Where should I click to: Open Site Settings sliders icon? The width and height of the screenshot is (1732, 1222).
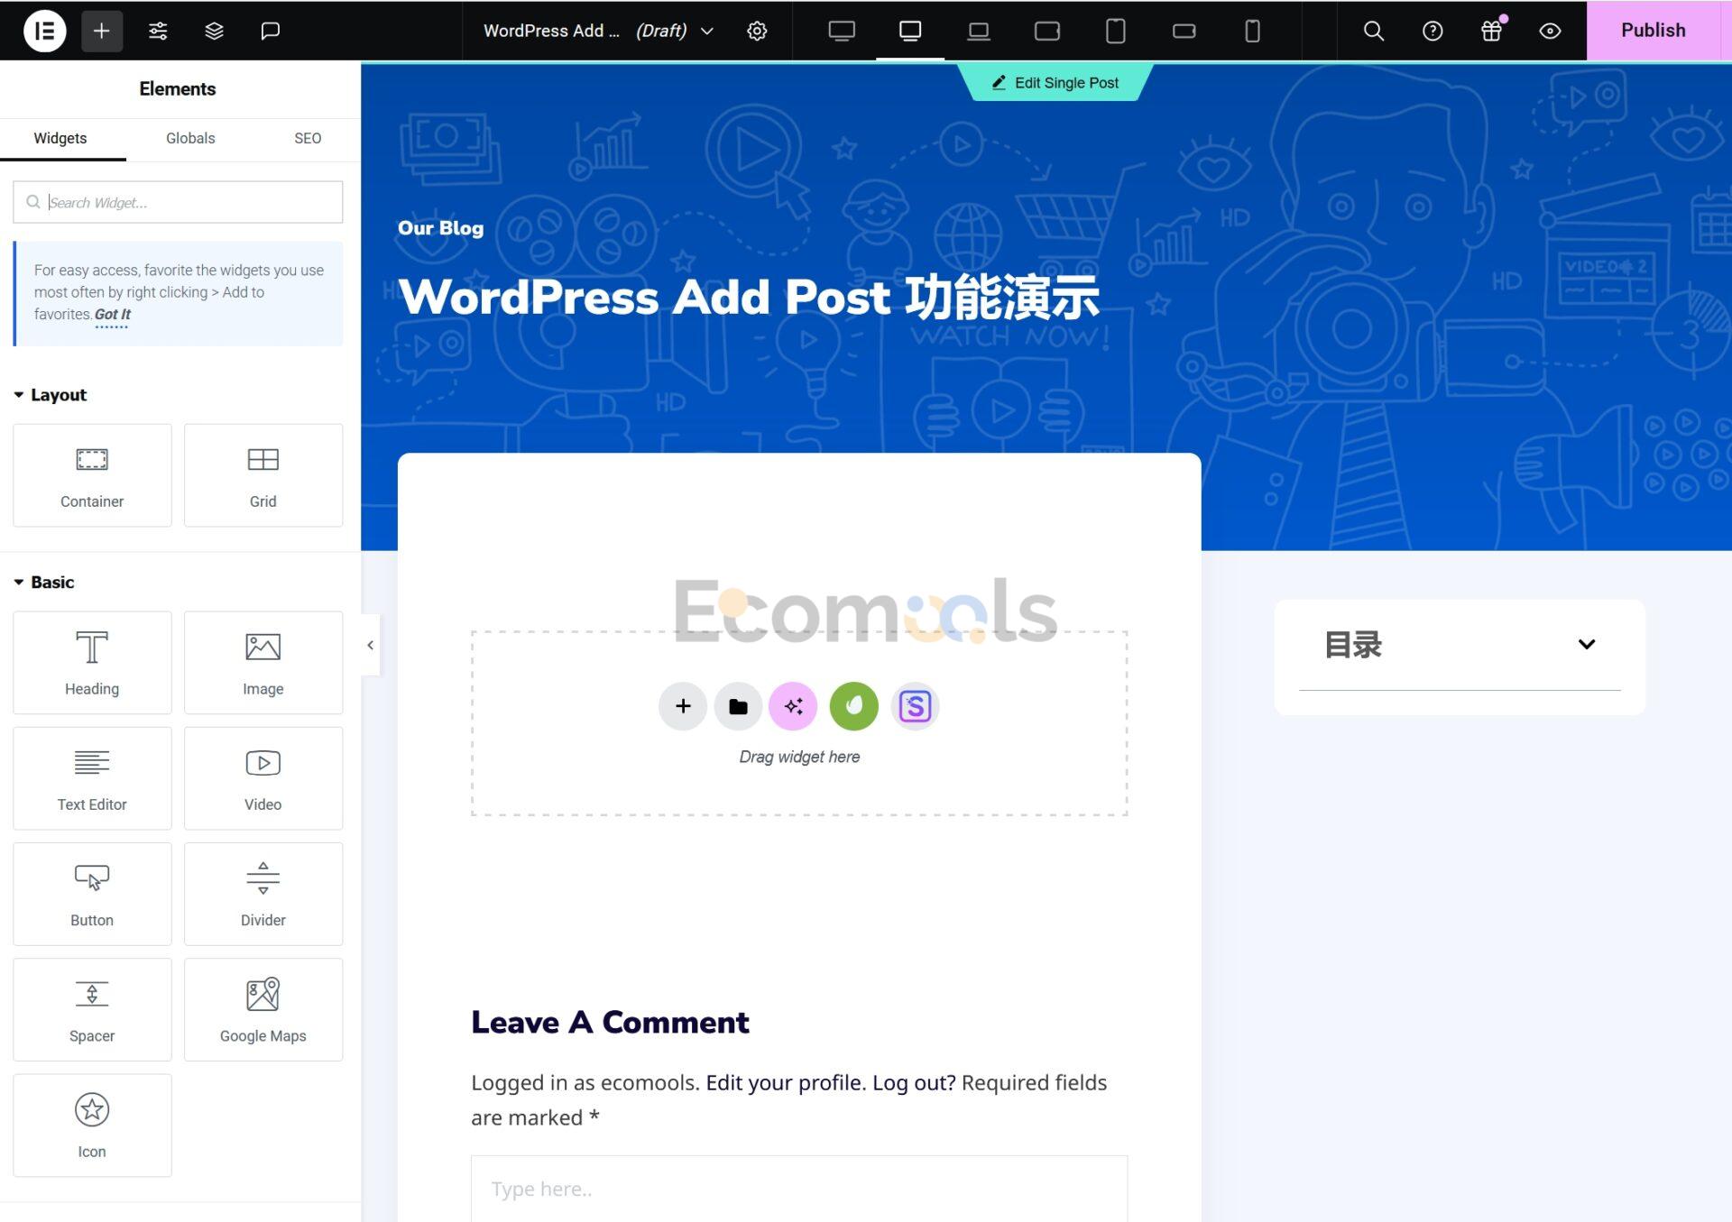(158, 31)
